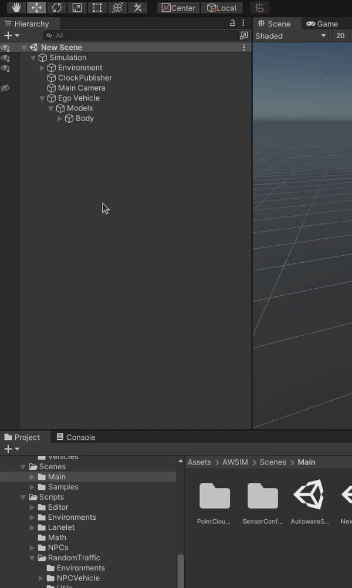Collapse the Models object
This screenshot has height=588, width=352.
pos(51,108)
